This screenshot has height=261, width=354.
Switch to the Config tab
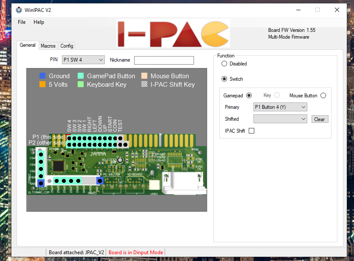pyautogui.click(x=67, y=46)
